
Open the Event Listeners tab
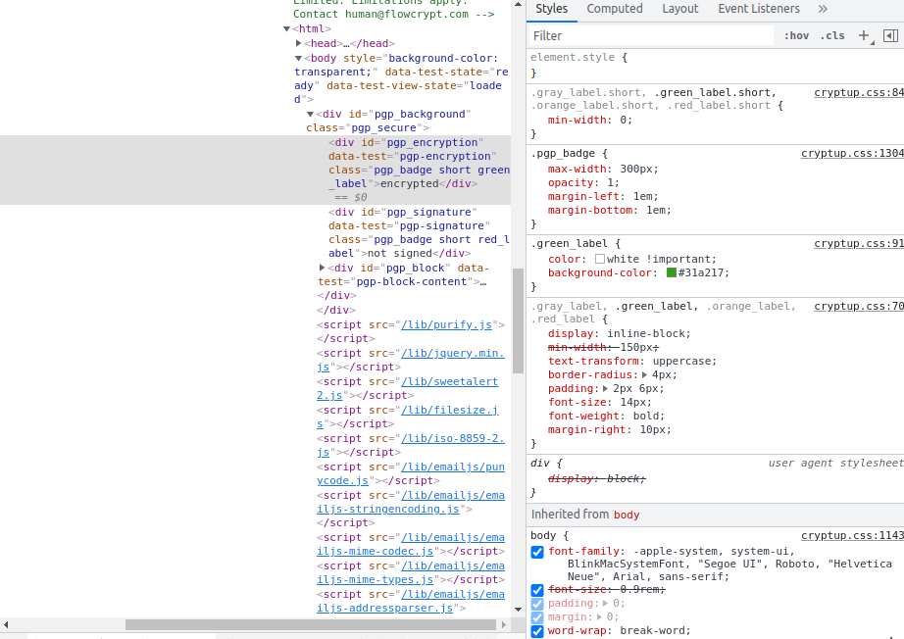[x=759, y=9]
